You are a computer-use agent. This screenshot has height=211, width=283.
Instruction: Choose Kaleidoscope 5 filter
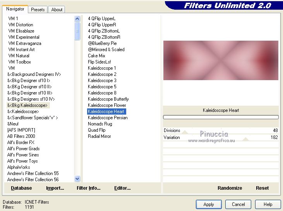click(102, 87)
